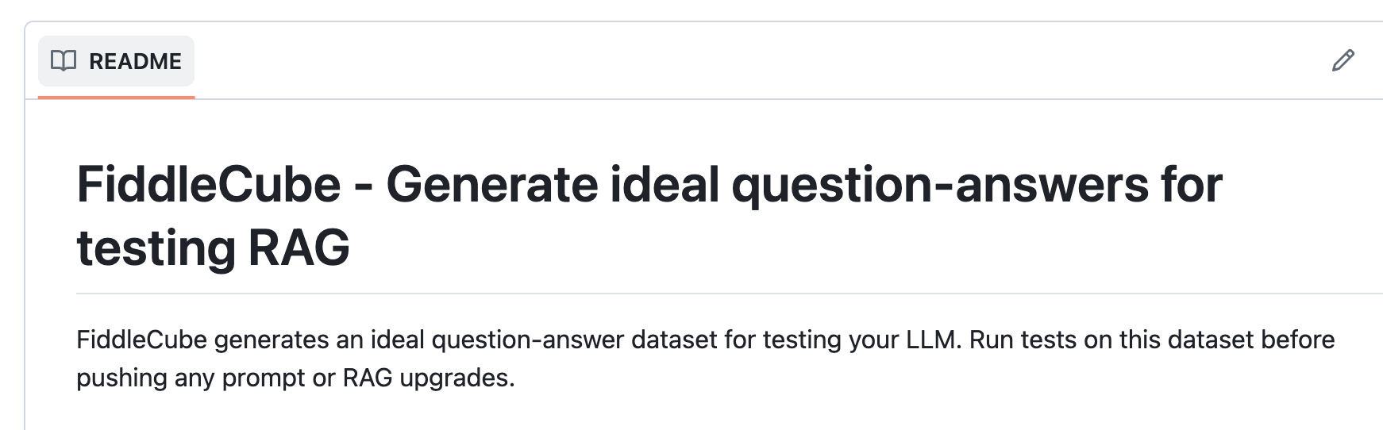Click the empty header area right of README tab

(x=715, y=61)
